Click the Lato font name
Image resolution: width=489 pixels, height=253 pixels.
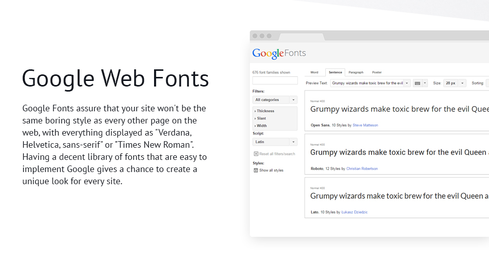pos(314,212)
